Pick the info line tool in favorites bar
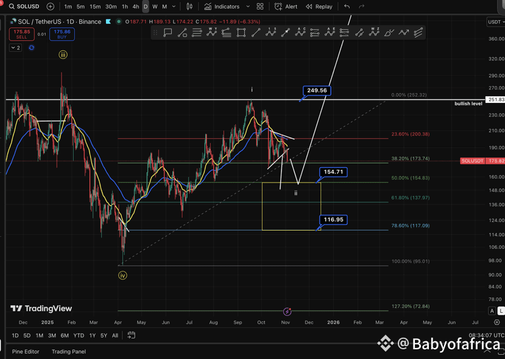Screen dimensions: 505x359 pos(182,32)
